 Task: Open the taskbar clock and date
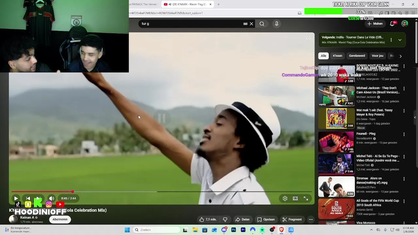[x=408, y=230]
